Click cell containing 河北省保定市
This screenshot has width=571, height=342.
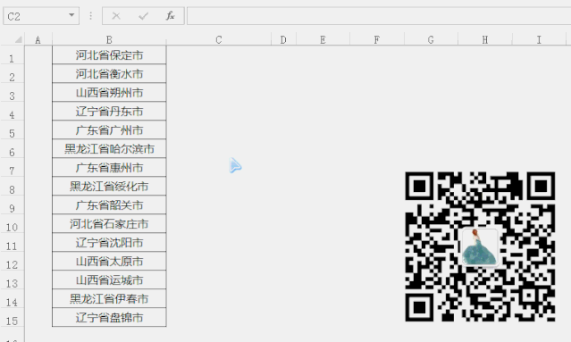coord(109,55)
